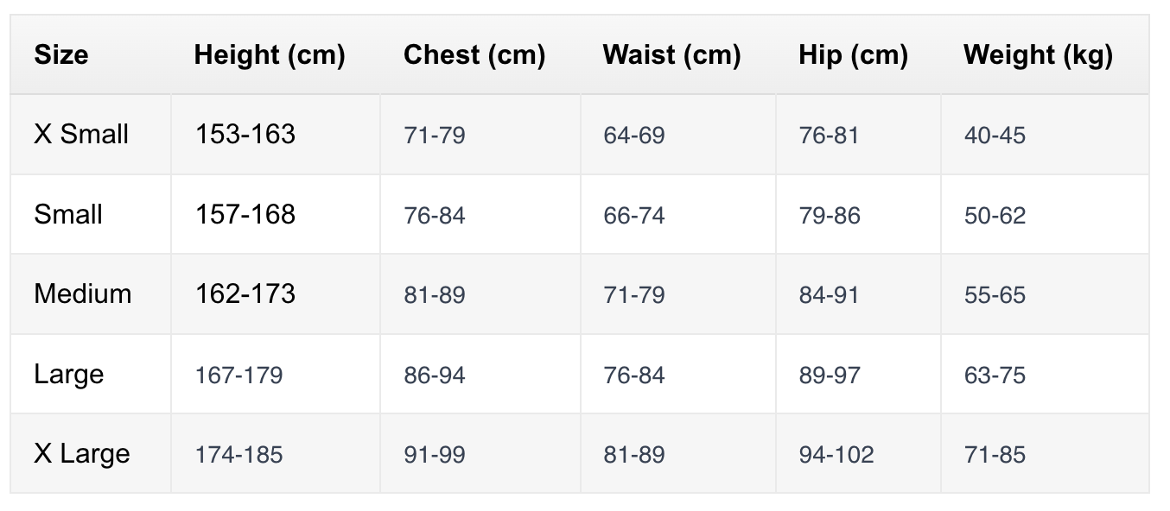Click the X Small weight value 40-45

[995, 136]
